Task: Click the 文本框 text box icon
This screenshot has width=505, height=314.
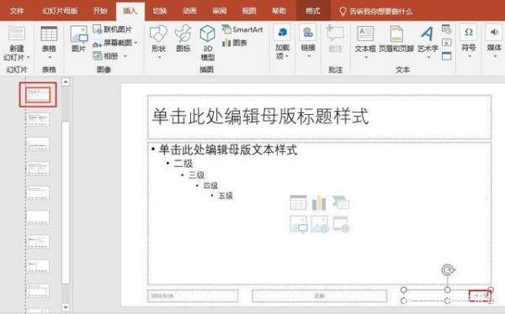Action: (365, 34)
